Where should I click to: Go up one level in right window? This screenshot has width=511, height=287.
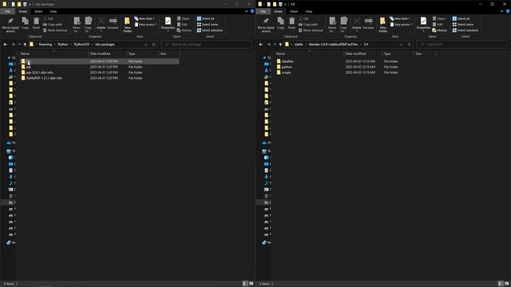pos(280,45)
